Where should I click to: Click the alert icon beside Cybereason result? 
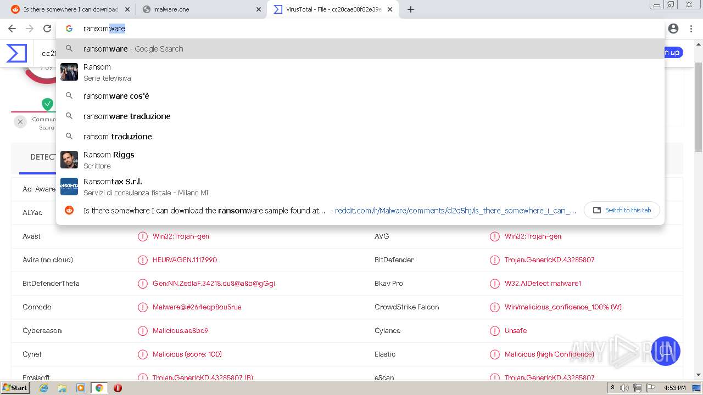pyautogui.click(x=143, y=331)
